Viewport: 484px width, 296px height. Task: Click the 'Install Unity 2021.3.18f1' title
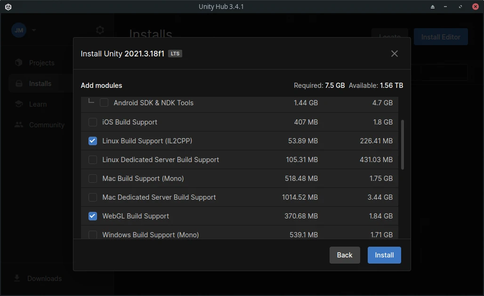coord(122,54)
